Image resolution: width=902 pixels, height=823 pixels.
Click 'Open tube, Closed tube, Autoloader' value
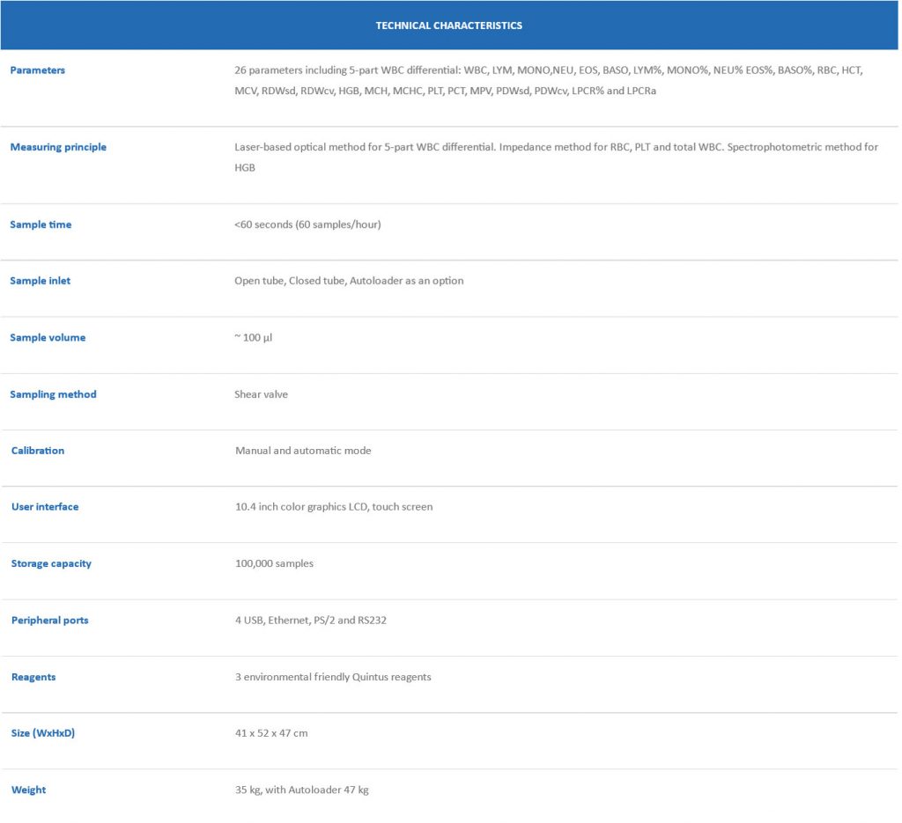pyautogui.click(x=349, y=281)
